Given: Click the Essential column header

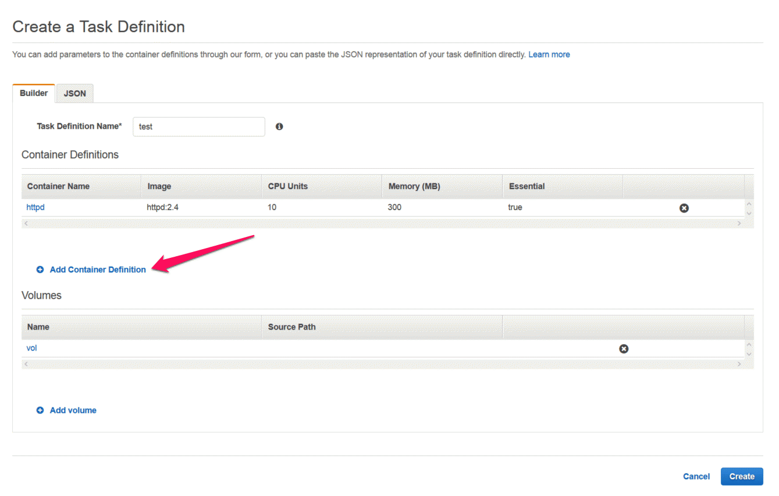Looking at the screenshot, I should coord(563,186).
